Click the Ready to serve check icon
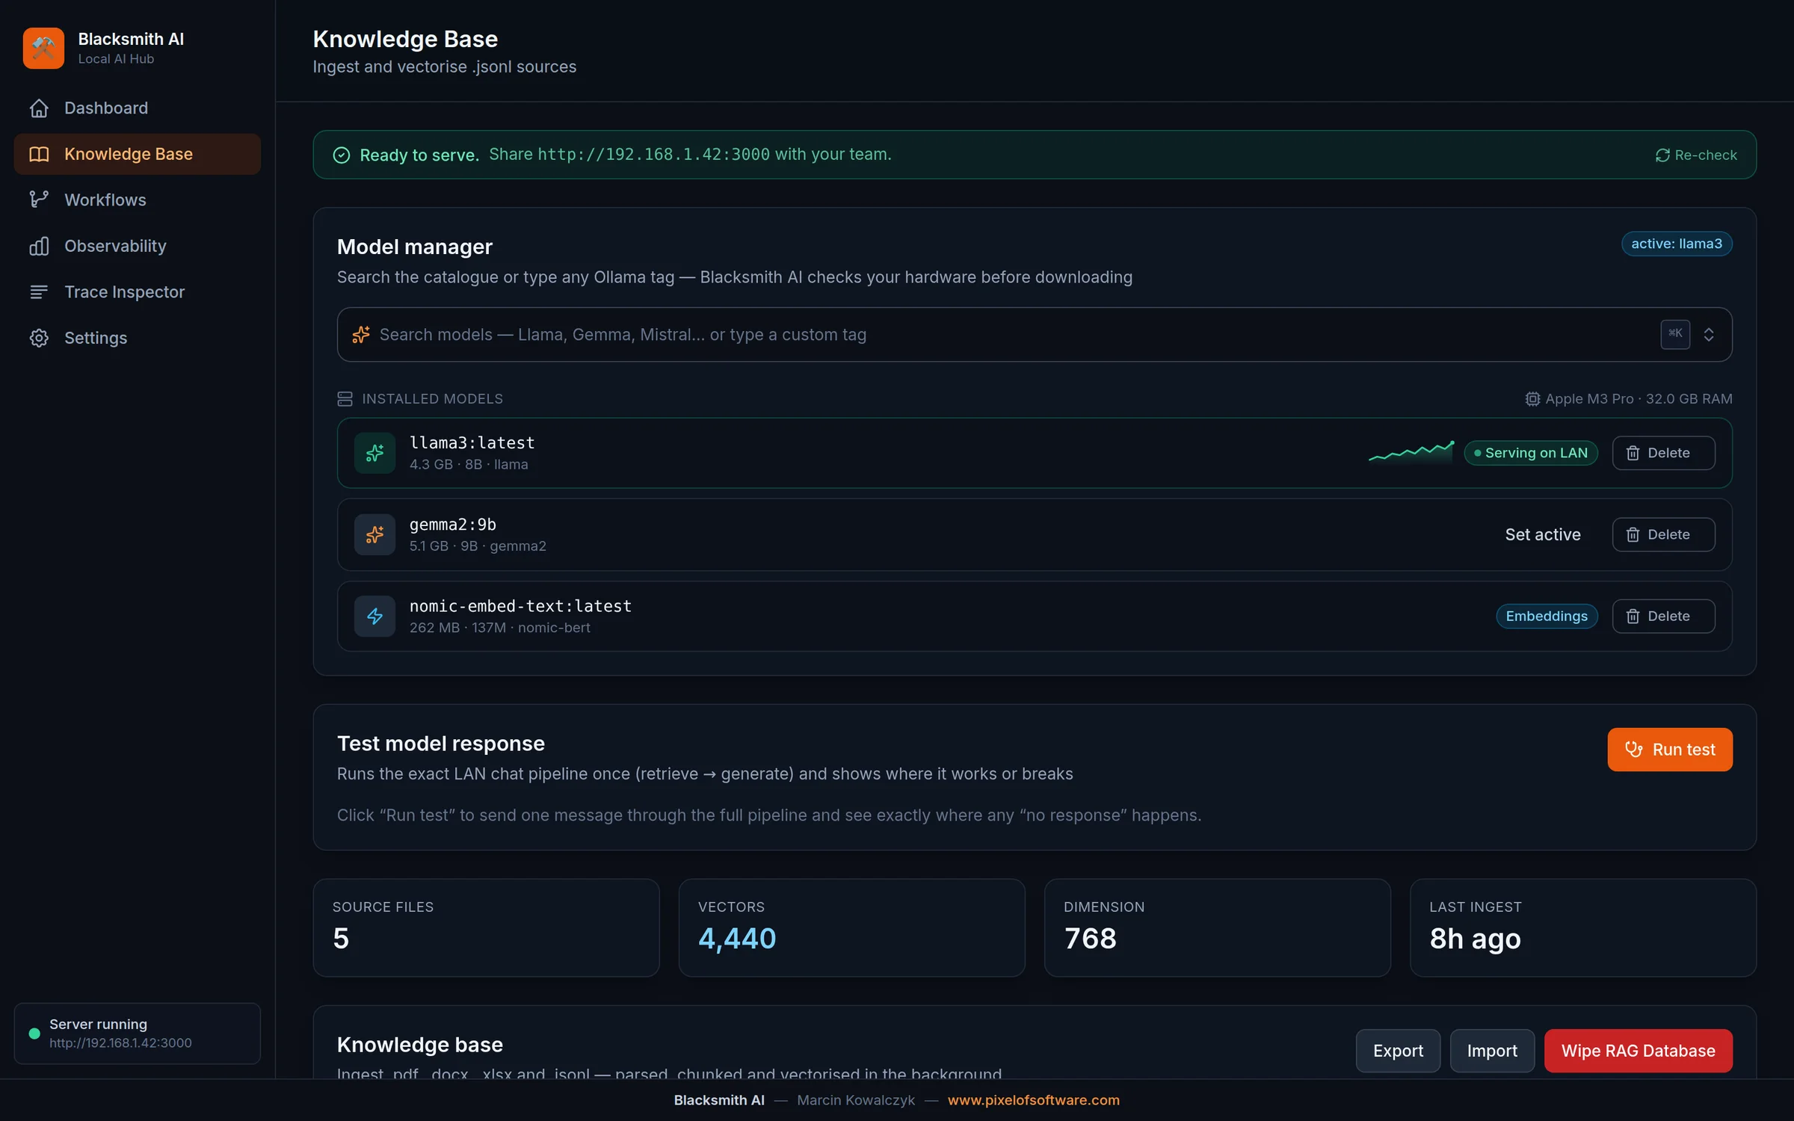 (x=342, y=155)
